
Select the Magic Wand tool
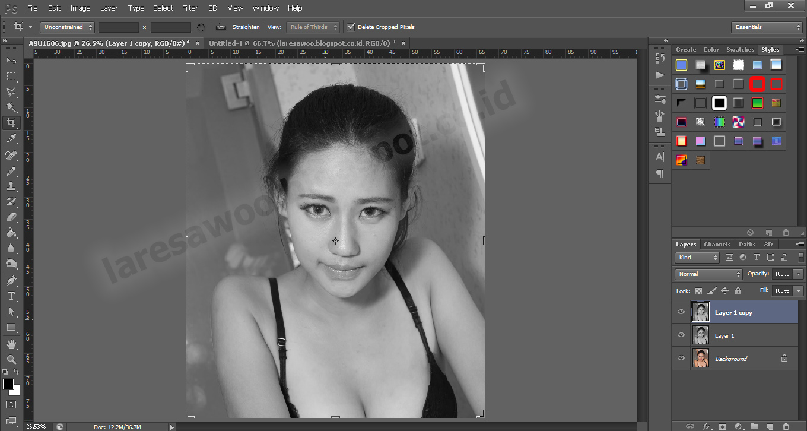tap(11, 107)
